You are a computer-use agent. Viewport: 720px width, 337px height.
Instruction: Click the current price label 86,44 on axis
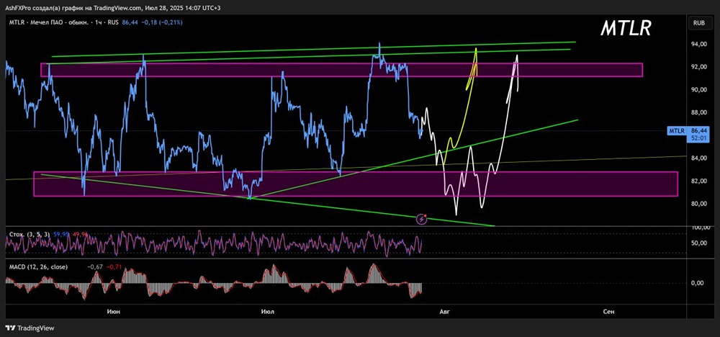tap(701, 130)
